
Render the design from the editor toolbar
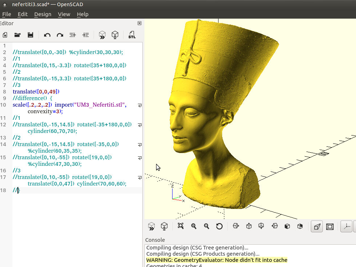tap(115, 35)
